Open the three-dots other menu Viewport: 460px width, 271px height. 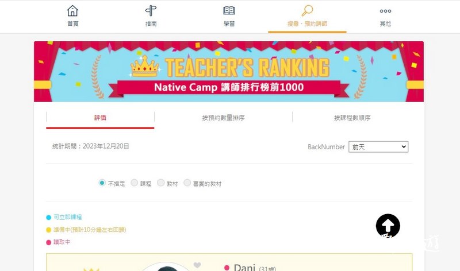pyautogui.click(x=385, y=11)
